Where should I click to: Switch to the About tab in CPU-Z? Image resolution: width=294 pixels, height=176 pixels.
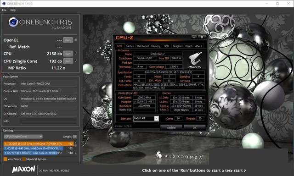point(198,46)
